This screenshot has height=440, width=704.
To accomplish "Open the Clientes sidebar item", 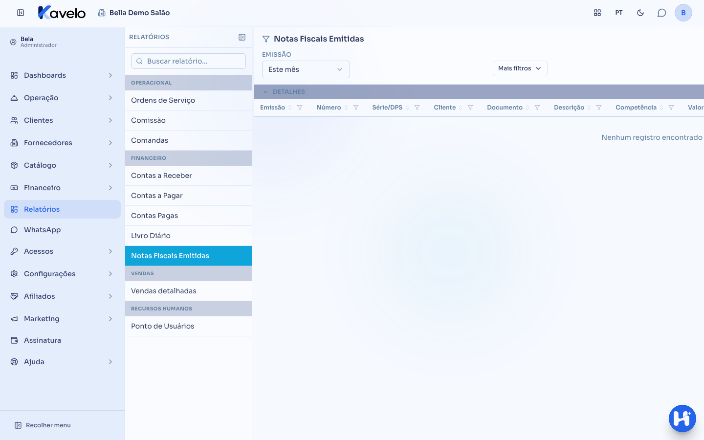I will 62,120.
